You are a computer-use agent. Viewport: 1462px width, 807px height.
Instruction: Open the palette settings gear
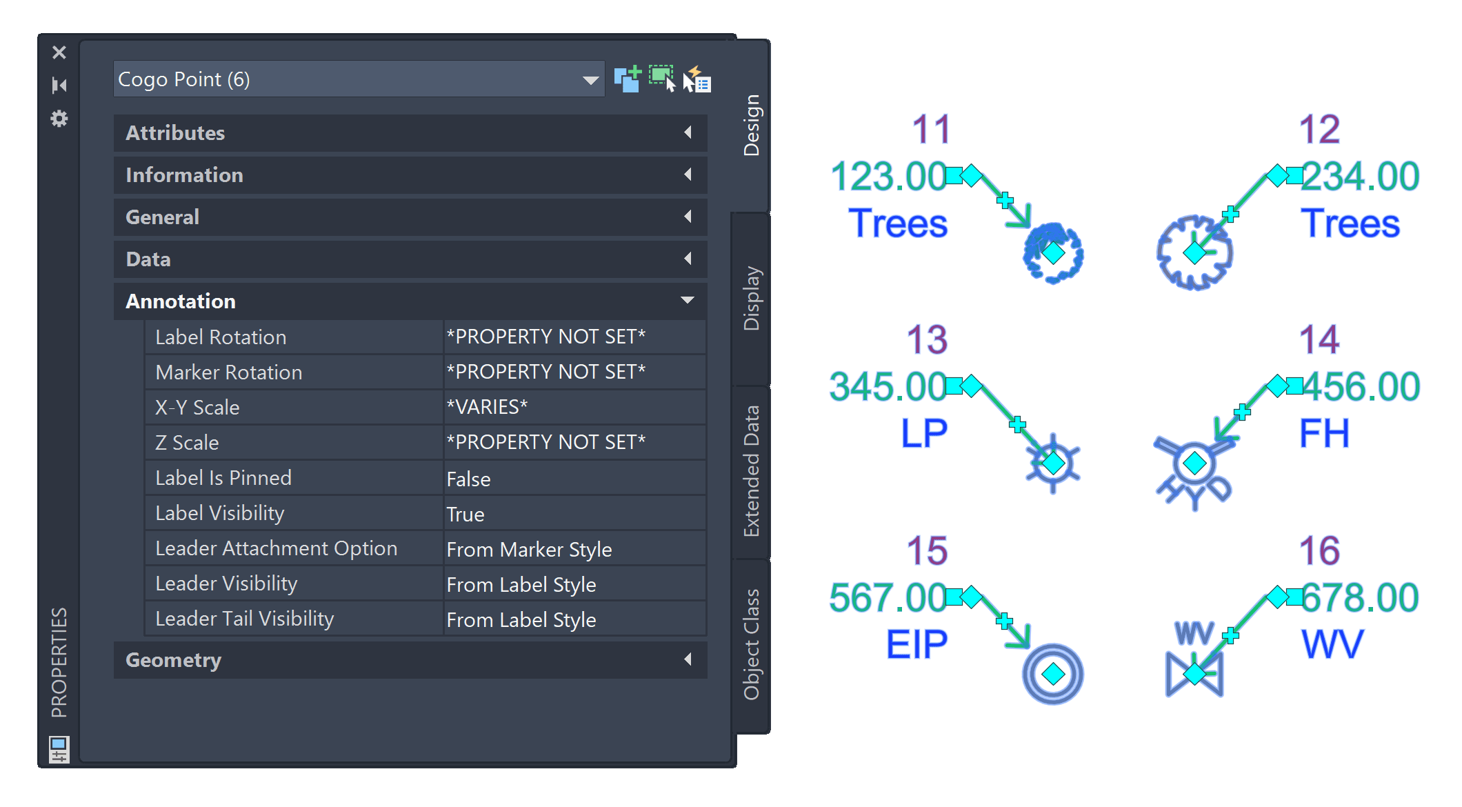59,119
